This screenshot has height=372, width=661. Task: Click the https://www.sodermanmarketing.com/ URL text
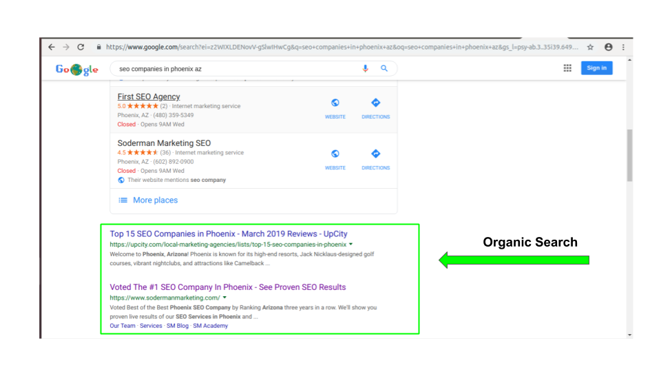[x=165, y=298]
